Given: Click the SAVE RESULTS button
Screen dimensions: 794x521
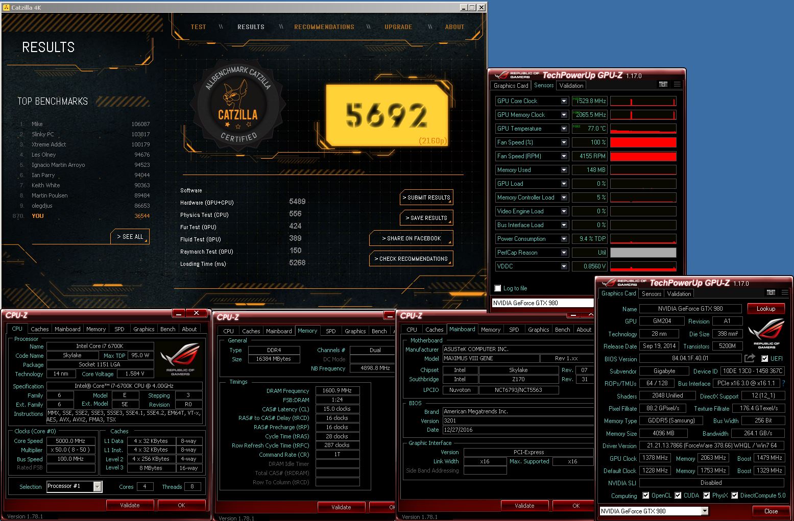Looking at the screenshot, I should 426,218.
